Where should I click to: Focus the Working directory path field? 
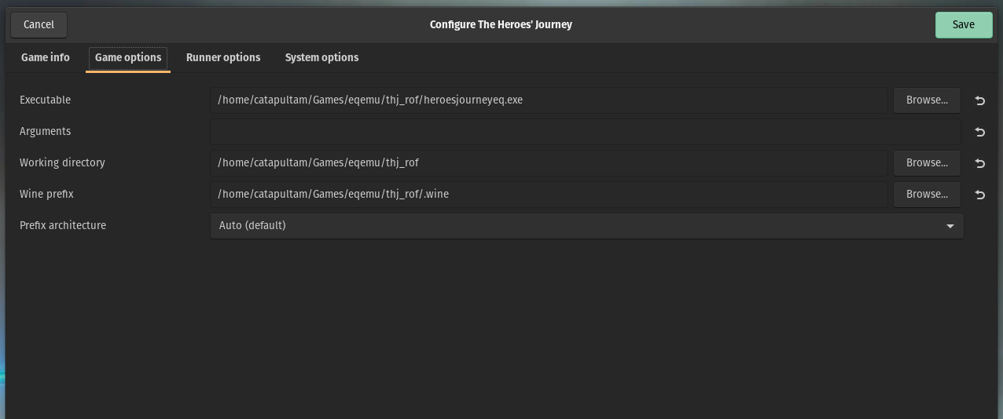coord(549,163)
